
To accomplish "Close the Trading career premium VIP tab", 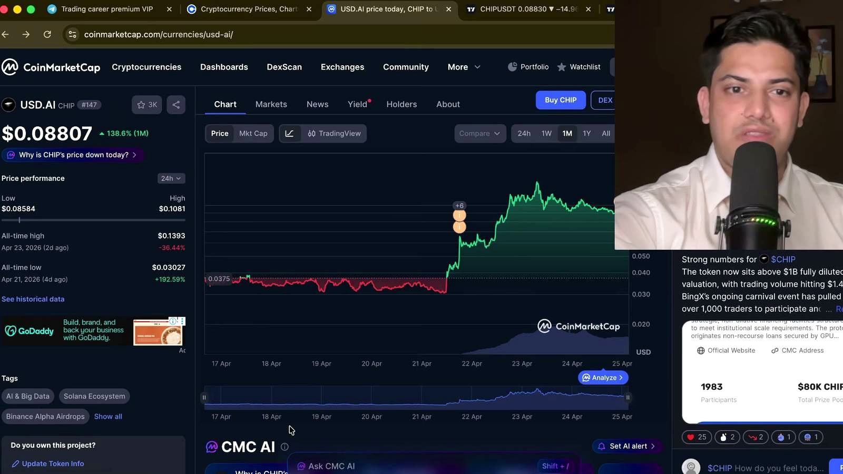I will click(x=169, y=9).
